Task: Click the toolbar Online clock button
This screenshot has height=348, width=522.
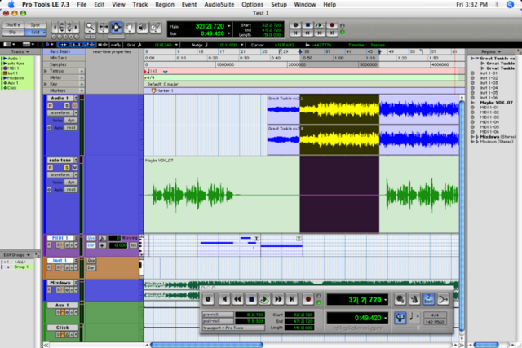Action: [295, 25]
